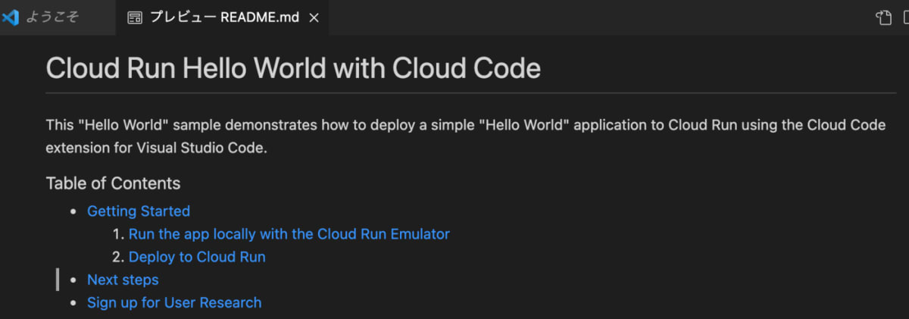Open the Sign up for User Research link
The image size is (909, 319).
click(x=174, y=302)
